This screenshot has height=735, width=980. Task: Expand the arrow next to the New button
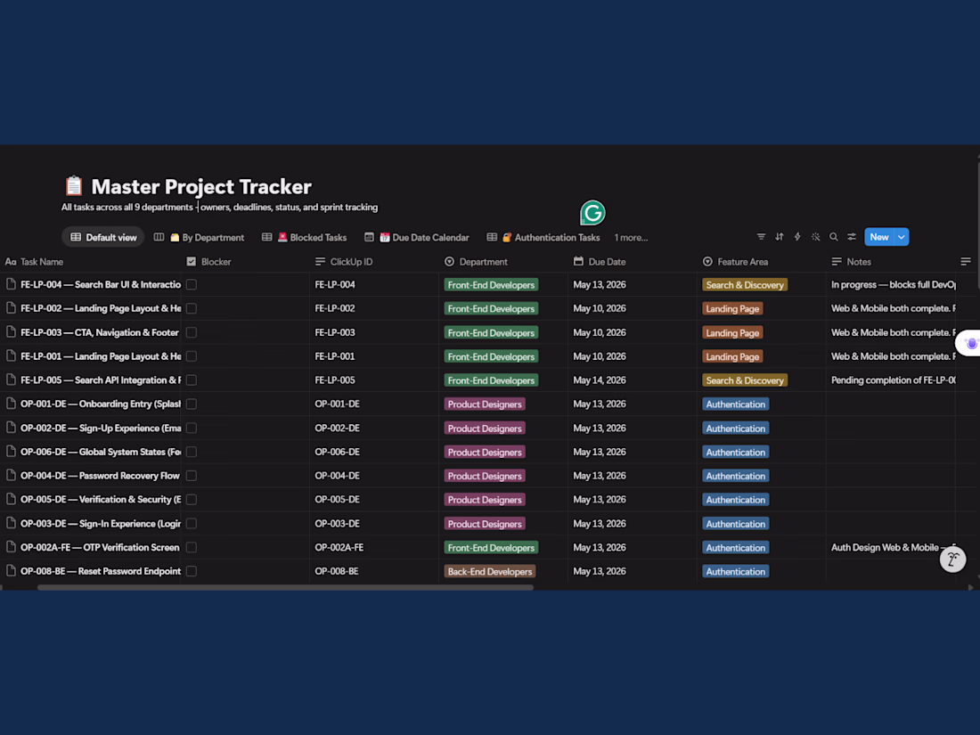(x=902, y=237)
